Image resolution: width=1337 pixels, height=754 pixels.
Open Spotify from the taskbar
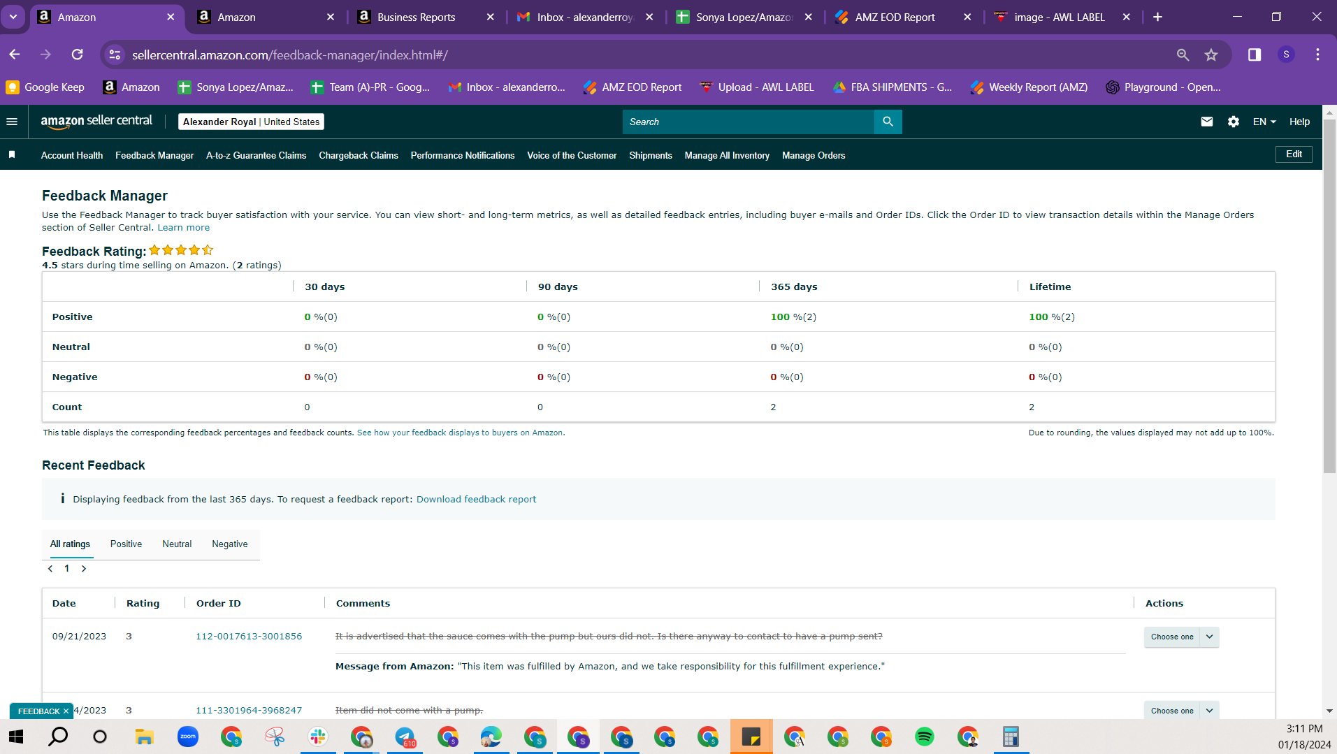(x=924, y=737)
